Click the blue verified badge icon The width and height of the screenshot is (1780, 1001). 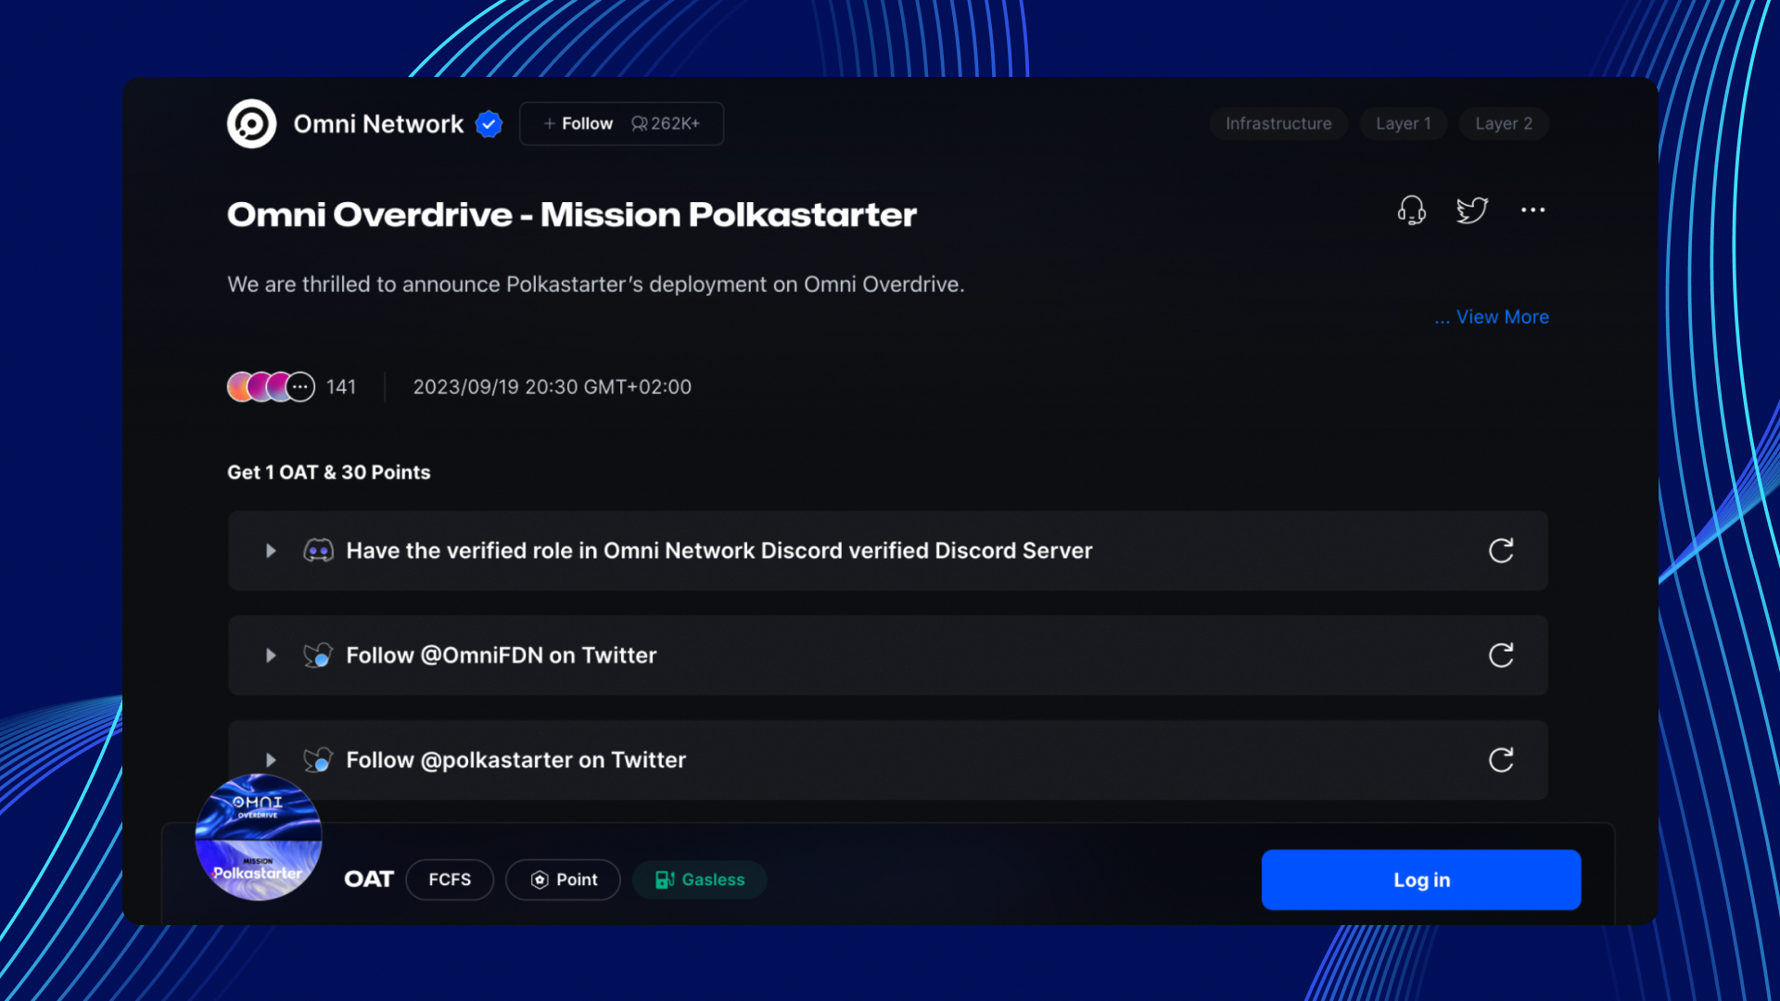(x=489, y=123)
